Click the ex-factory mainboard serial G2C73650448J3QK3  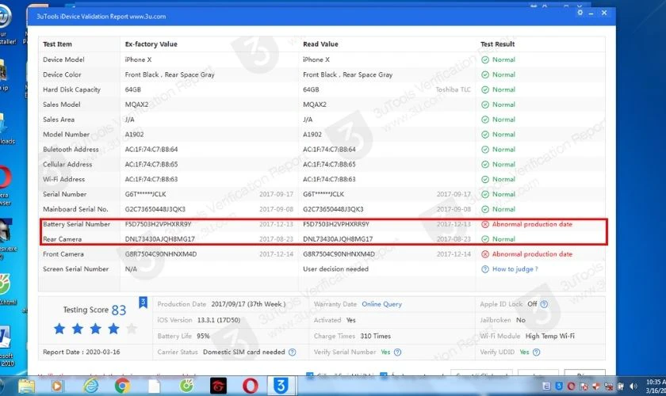tap(155, 209)
